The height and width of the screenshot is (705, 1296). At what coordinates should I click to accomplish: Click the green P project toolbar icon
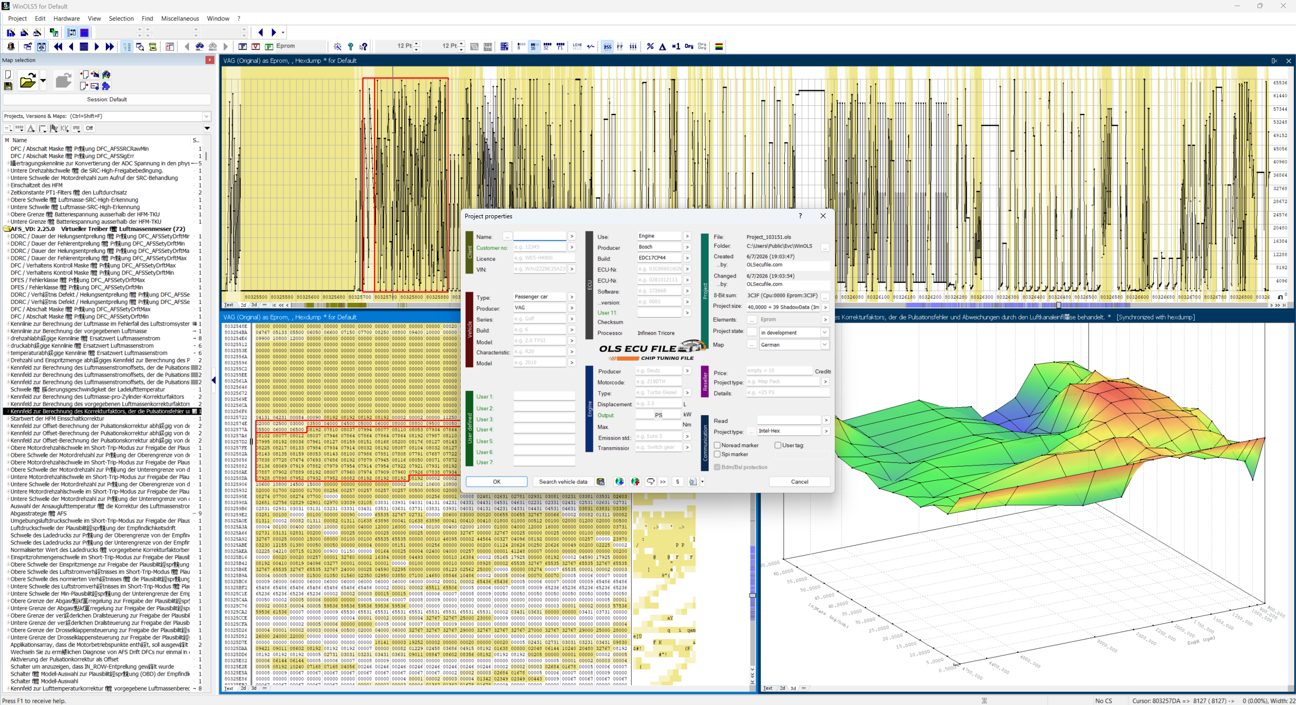tap(269, 47)
